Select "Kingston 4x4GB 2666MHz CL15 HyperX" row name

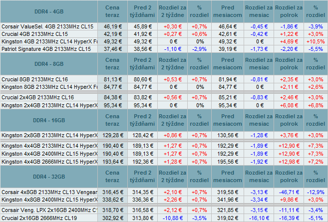(x=49, y=162)
